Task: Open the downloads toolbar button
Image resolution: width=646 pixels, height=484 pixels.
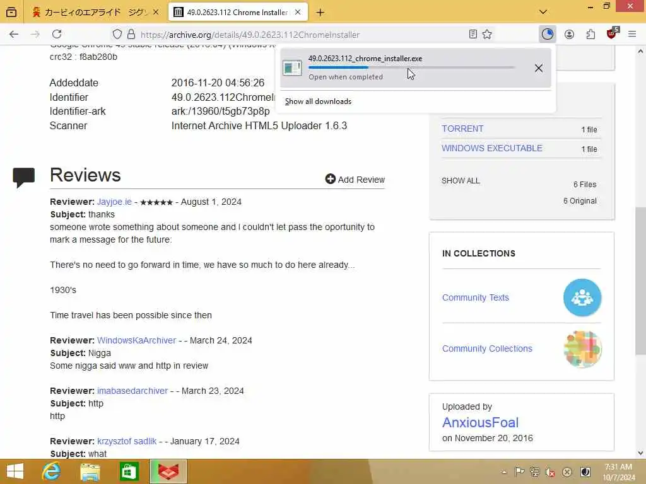Action: [548, 34]
